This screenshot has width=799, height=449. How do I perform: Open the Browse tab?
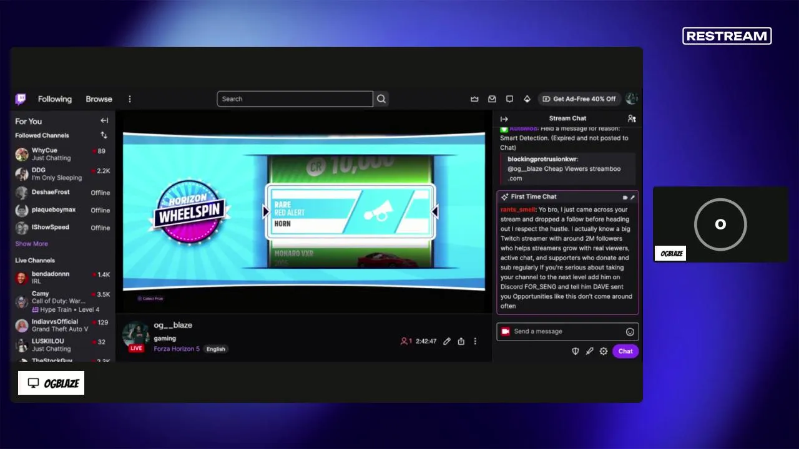click(x=99, y=99)
